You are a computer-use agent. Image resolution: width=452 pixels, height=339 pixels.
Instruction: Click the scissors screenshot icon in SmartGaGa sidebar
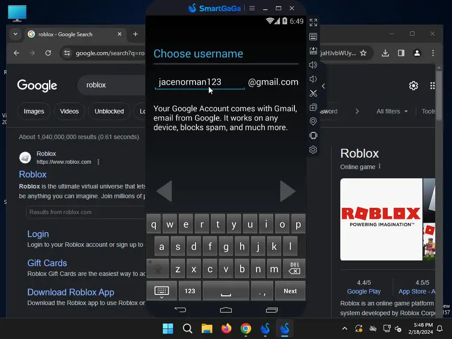tap(313, 93)
